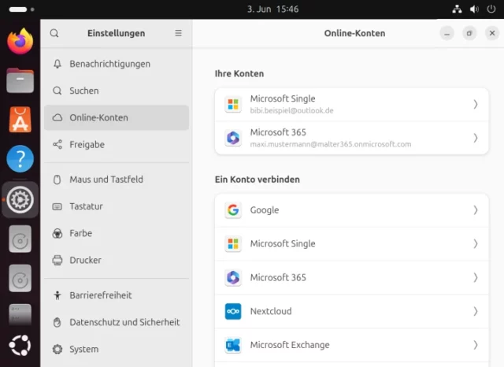504x367 pixels.
Task: Open network status icon in top bar
Action: (x=457, y=9)
